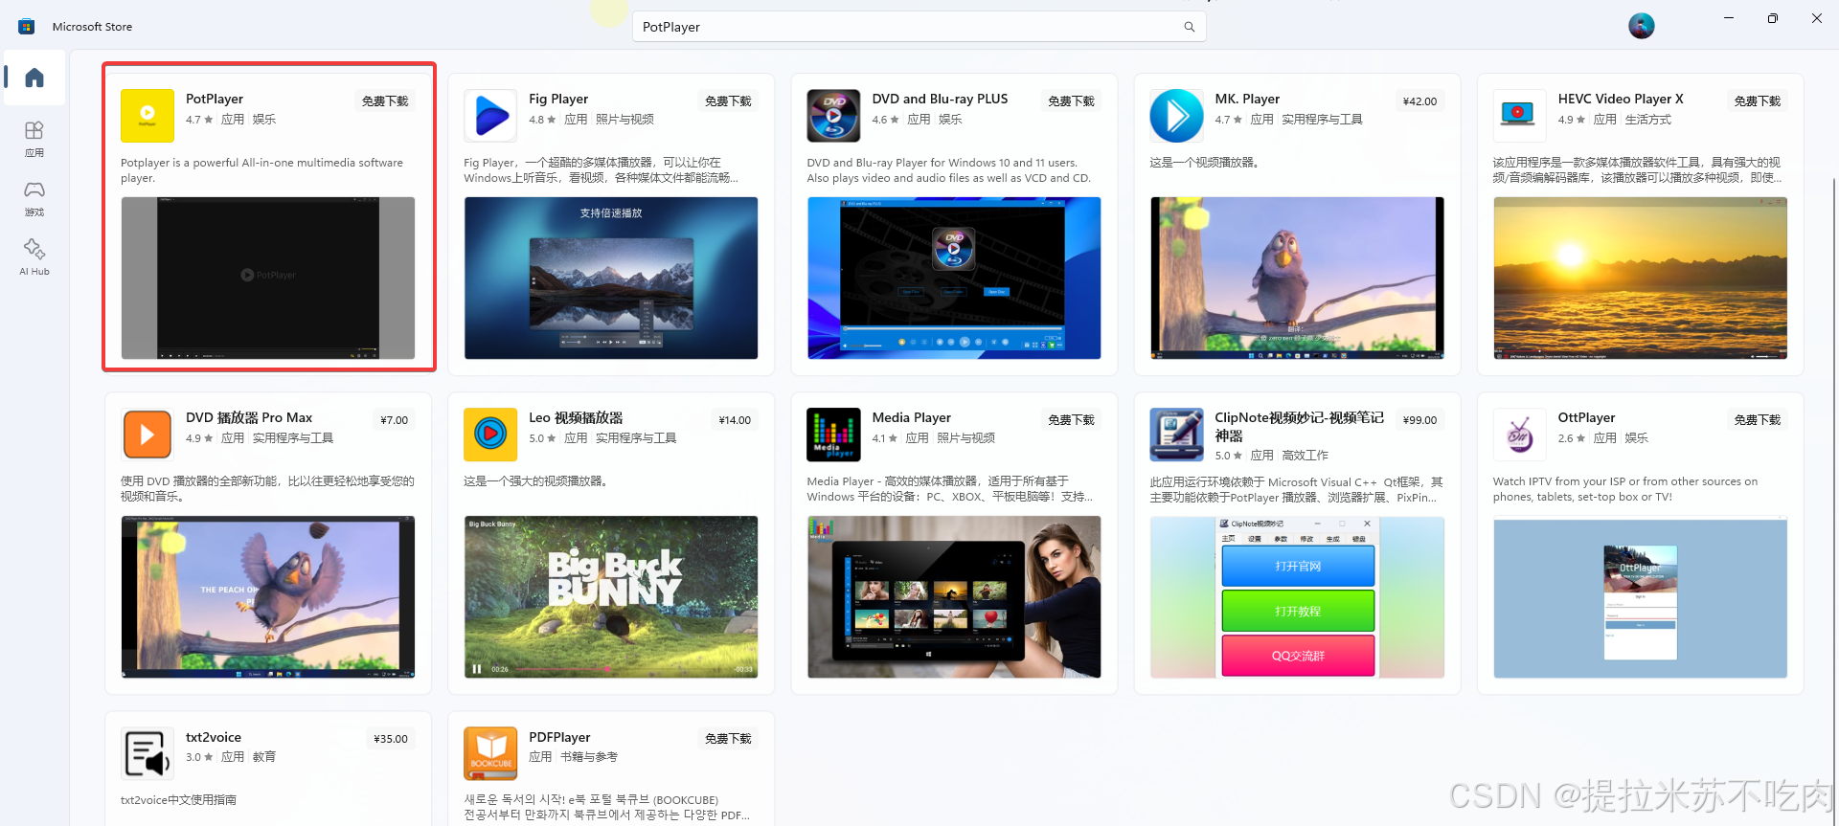Open the Media Player tablet screenshot
The image size is (1839, 826).
click(954, 597)
